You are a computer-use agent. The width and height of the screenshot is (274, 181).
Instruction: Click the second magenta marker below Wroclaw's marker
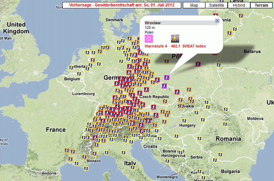164,86
